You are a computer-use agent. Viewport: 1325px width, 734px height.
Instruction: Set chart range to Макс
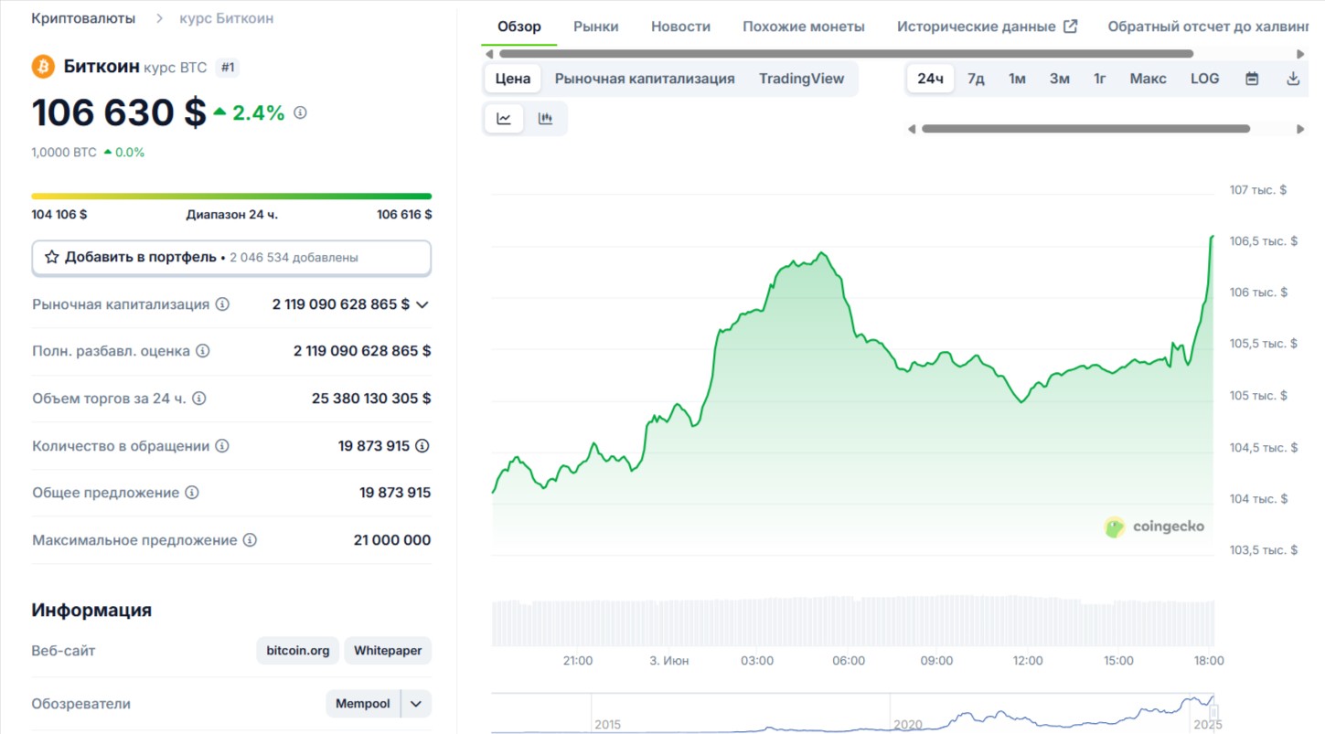(x=1148, y=79)
